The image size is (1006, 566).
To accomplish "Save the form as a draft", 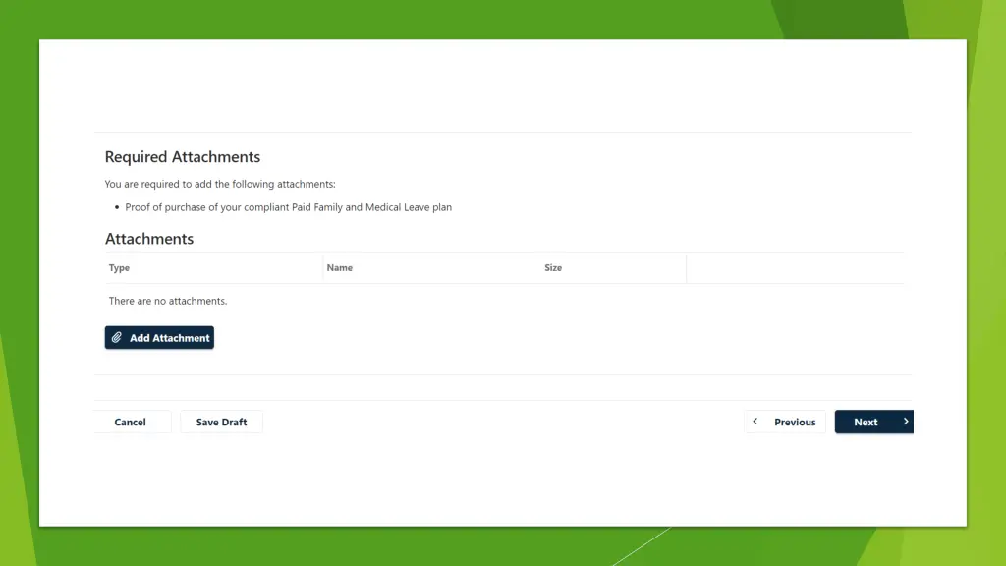I will 221,423.
